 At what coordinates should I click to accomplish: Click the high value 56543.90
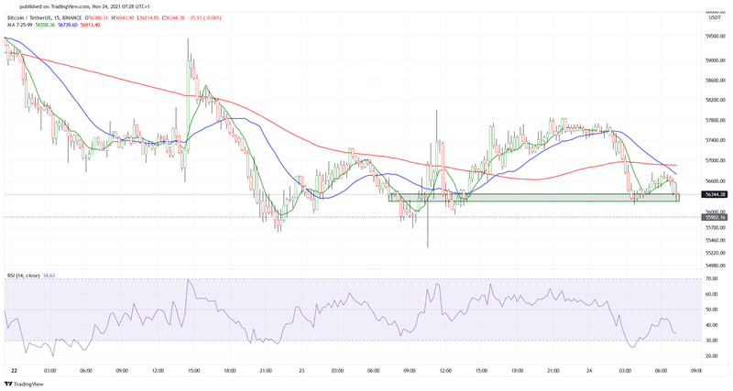pyautogui.click(x=123, y=18)
